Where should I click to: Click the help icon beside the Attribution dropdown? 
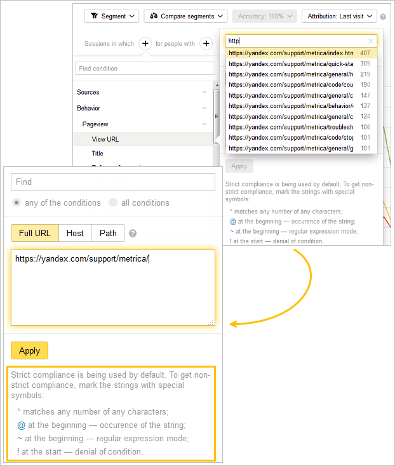383,17
